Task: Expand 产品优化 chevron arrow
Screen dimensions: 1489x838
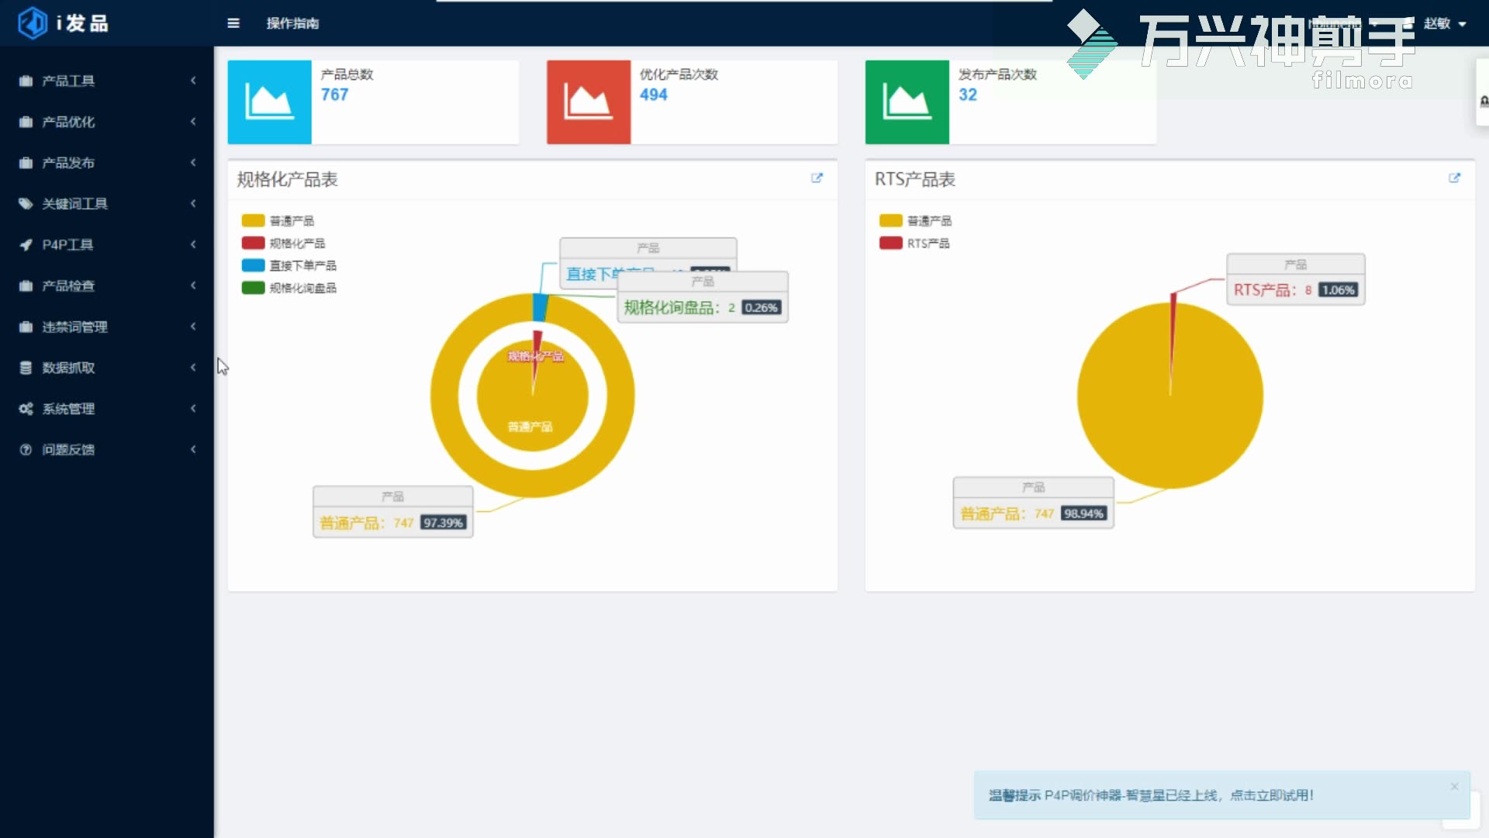Action: pos(193,122)
